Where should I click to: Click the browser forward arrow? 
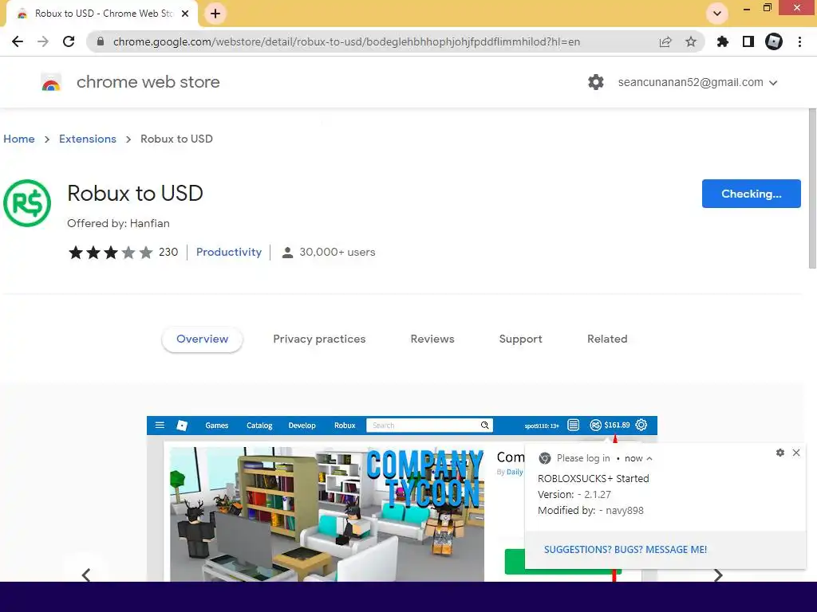43,41
